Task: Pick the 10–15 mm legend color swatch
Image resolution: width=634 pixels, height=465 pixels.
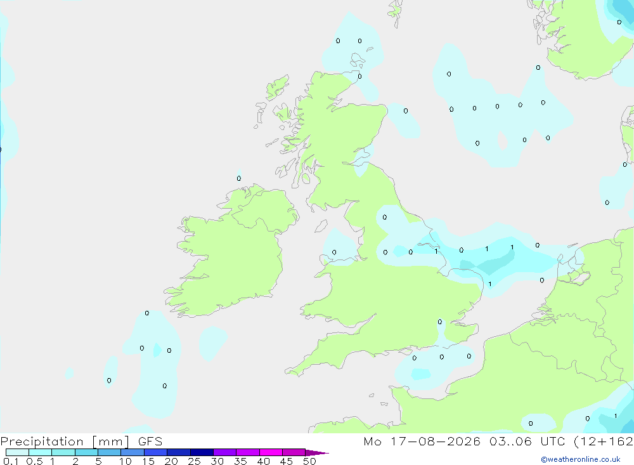Action: [x=133, y=452]
